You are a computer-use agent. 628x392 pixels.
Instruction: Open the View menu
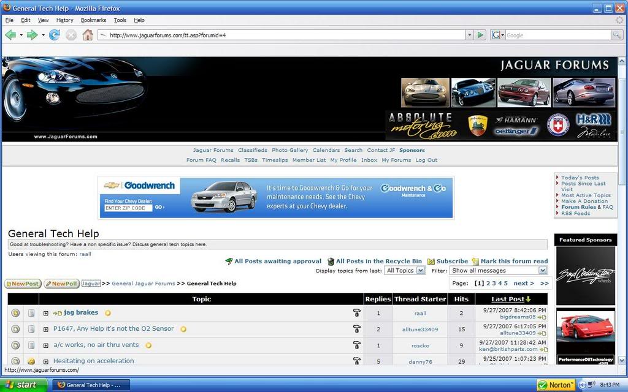[x=44, y=20]
